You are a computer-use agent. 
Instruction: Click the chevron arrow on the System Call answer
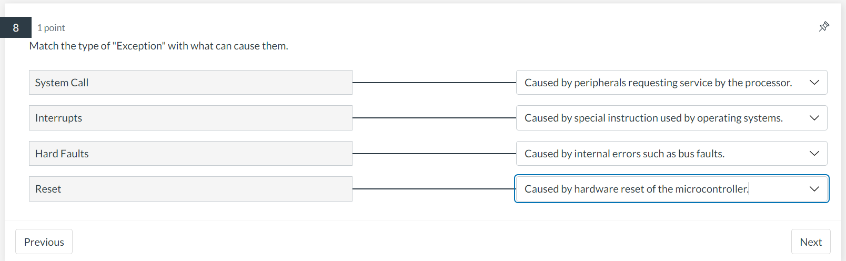point(814,83)
